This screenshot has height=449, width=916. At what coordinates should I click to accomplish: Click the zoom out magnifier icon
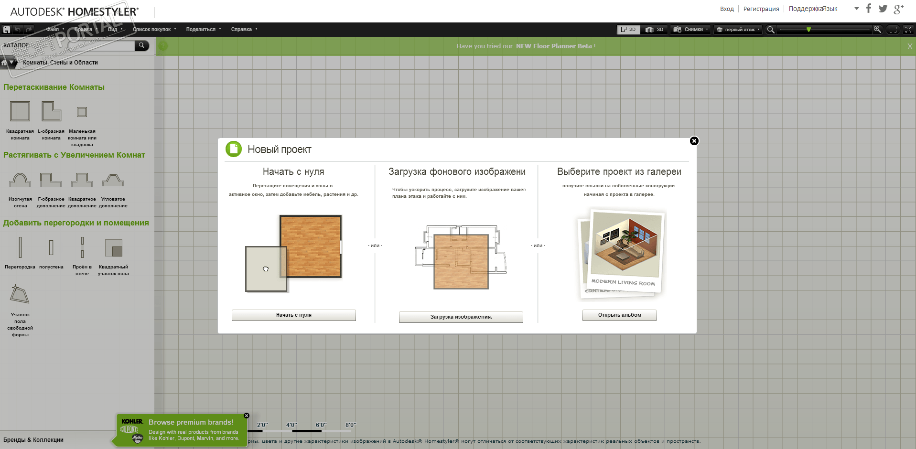tap(770, 30)
